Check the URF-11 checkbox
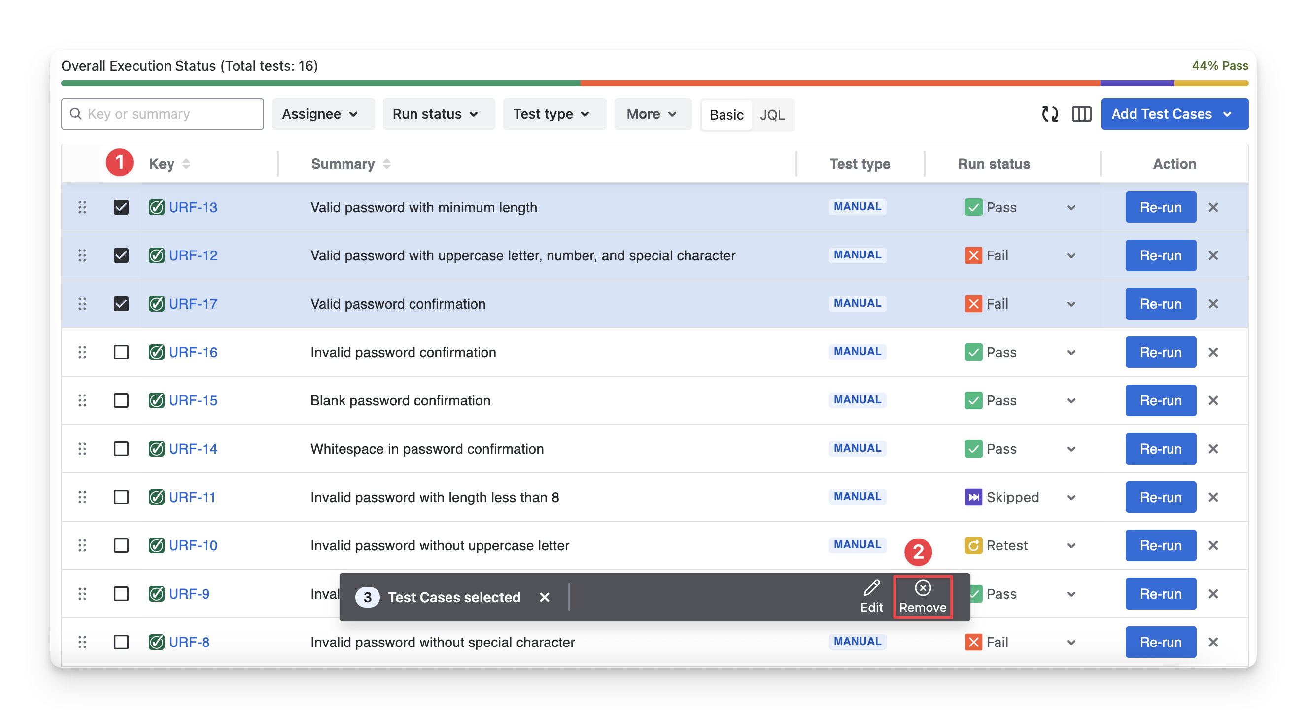Viewport: 1307px width, 718px height. pyautogui.click(x=121, y=497)
